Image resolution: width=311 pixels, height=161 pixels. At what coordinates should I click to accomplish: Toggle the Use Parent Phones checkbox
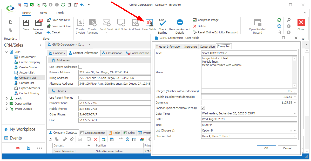pos(80,98)
